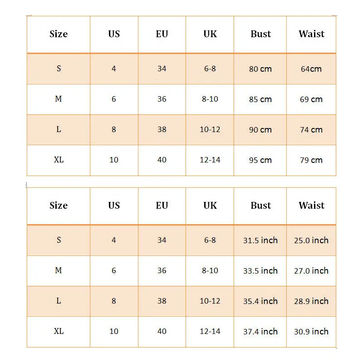Click the Bust header in the centimeter table
Image resolution: width=363 pixels, height=363 pixels.
pos(260,34)
